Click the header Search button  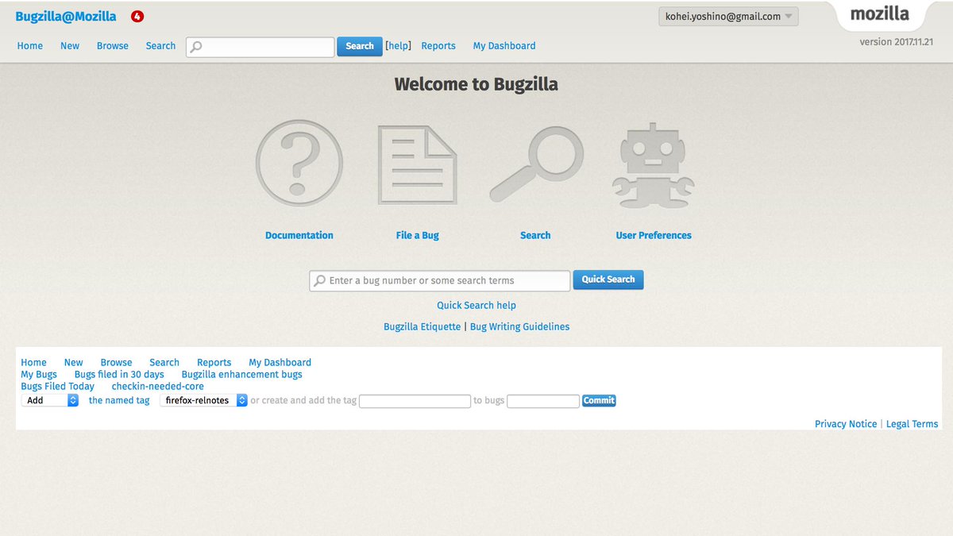pos(360,46)
